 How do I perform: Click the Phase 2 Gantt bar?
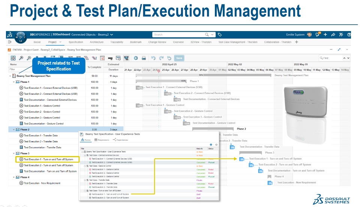point(213,129)
